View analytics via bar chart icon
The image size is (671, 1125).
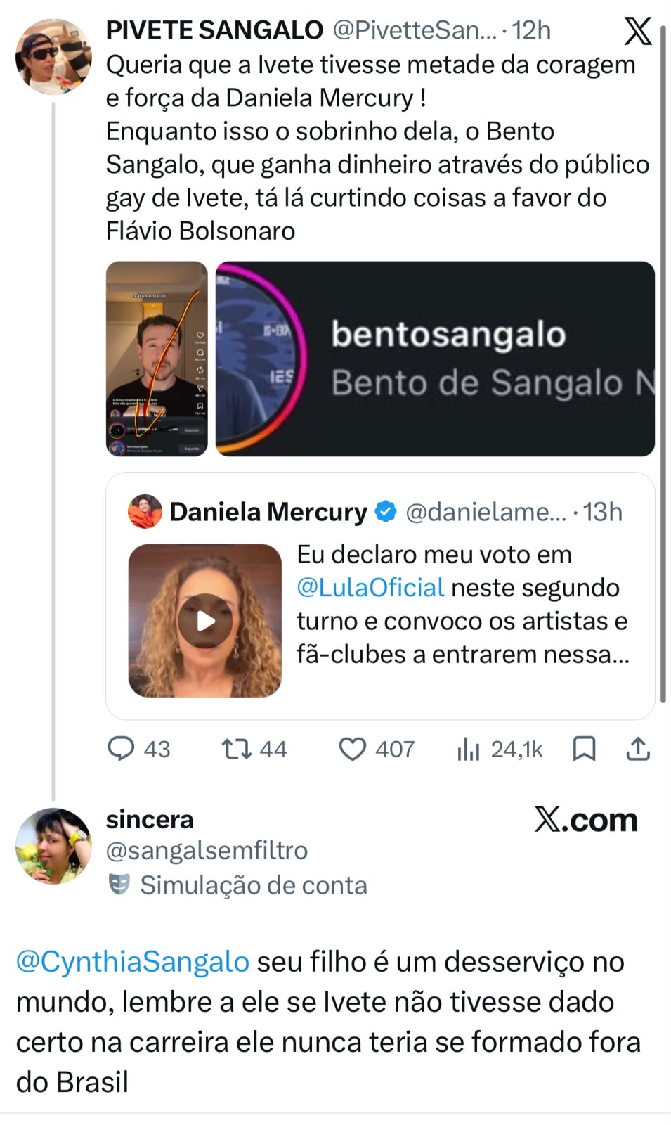click(x=468, y=750)
